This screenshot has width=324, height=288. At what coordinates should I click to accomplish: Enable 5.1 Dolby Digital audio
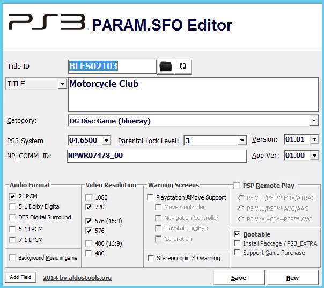(x=12, y=206)
